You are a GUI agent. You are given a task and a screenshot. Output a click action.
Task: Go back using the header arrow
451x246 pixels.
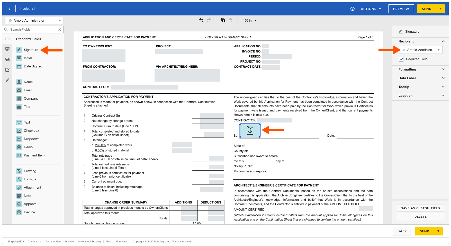click(10, 9)
